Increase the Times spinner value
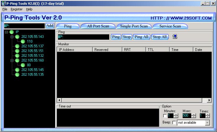The width and height of the screenshot is (217, 132). (208, 115)
